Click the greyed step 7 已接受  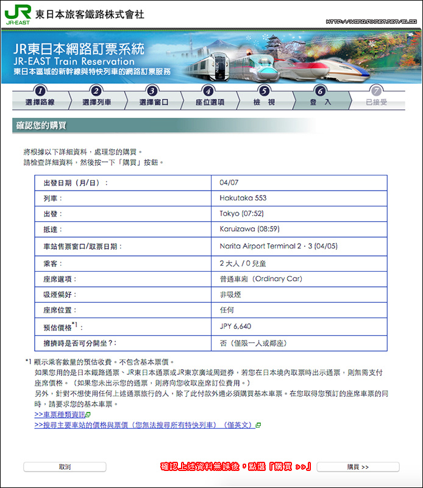point(376,99)
